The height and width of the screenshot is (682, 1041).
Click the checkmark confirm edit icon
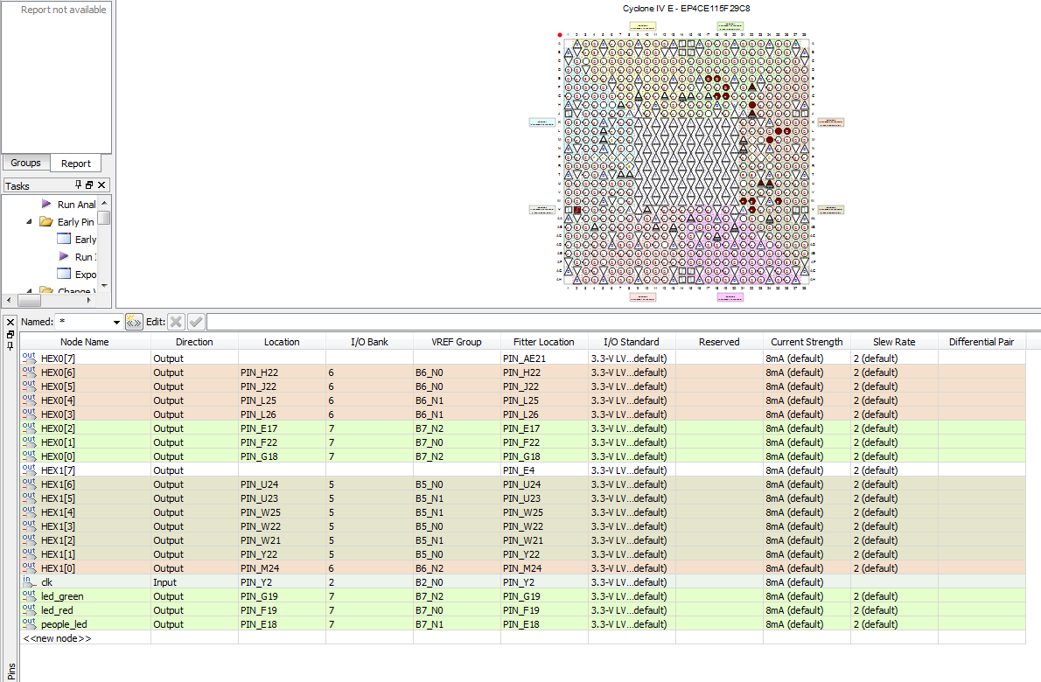(196, 322)
